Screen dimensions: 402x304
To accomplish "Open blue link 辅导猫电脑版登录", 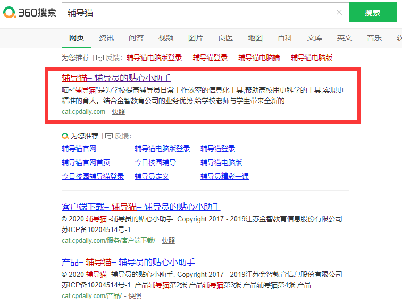I will coord(162,149).
